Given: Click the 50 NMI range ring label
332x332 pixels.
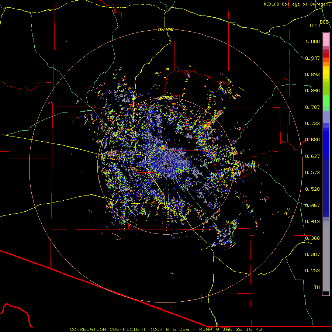Looking at the screenshot, I should pos(166,98).
